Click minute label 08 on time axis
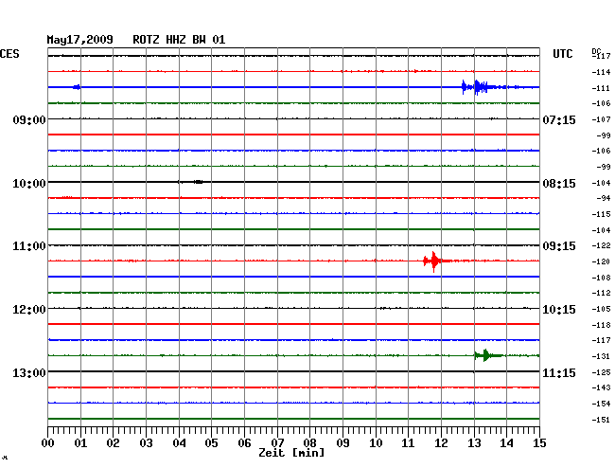Screen dimensions: 615x468 click(309, 443)
